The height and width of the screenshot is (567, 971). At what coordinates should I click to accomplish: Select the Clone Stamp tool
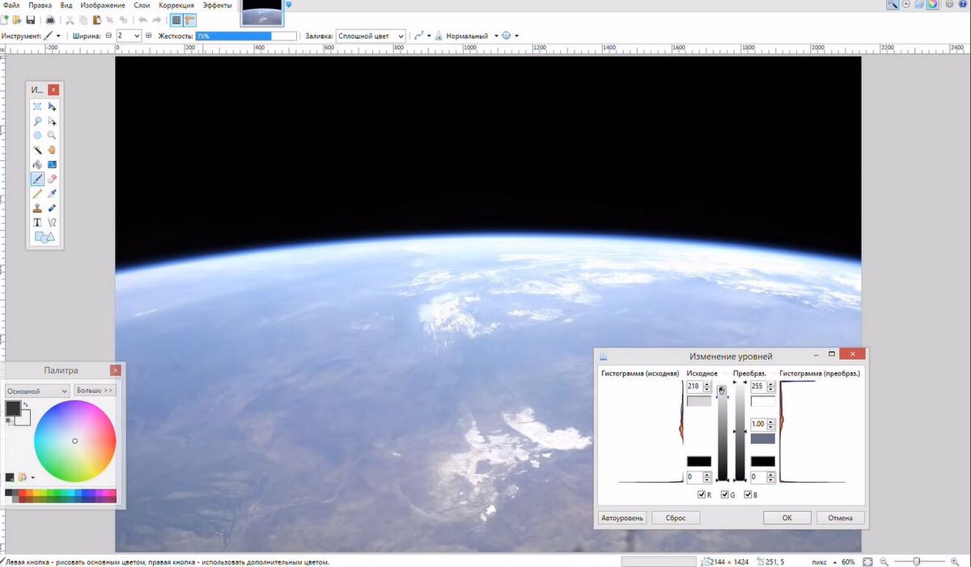pyautogui.click(x=37, y=208)
